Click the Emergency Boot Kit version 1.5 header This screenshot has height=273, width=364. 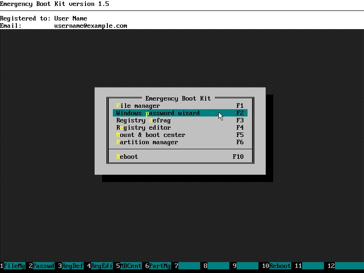coord(55,4)
